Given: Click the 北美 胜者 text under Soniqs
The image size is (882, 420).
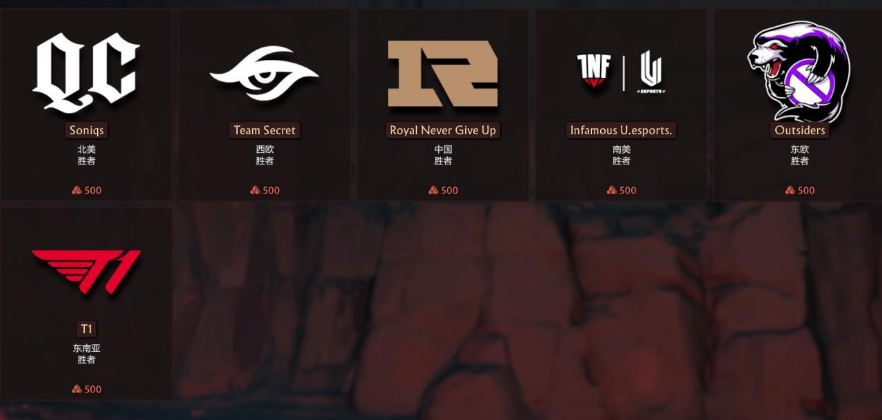Looking at the screenshot, I should click(x=86, y=155).
